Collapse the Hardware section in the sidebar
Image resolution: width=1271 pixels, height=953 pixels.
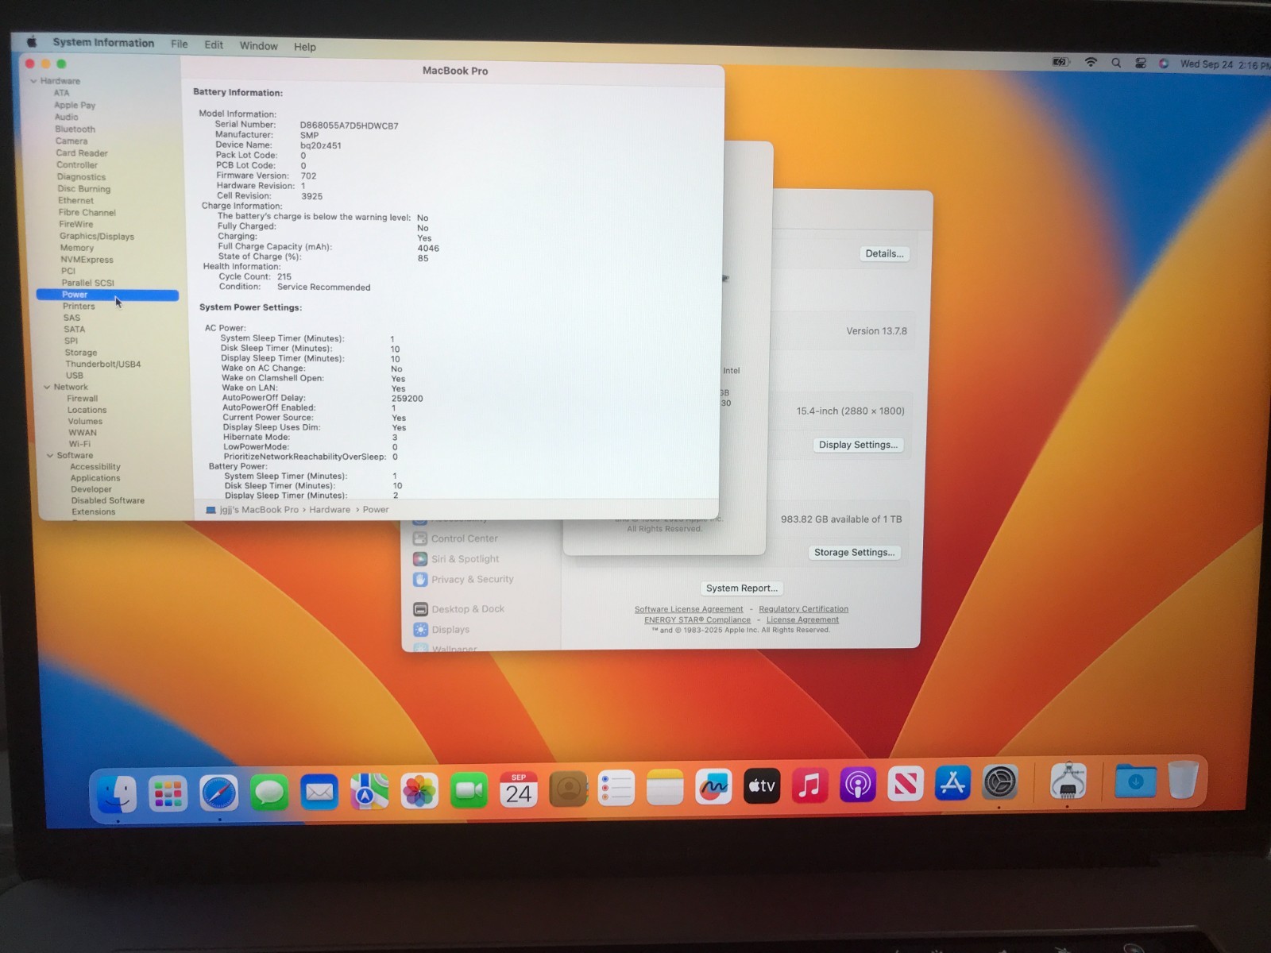[33, 81]
